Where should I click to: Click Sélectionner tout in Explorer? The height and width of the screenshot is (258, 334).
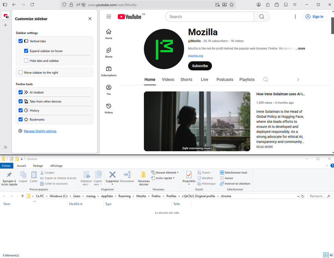tap(234, 173)
